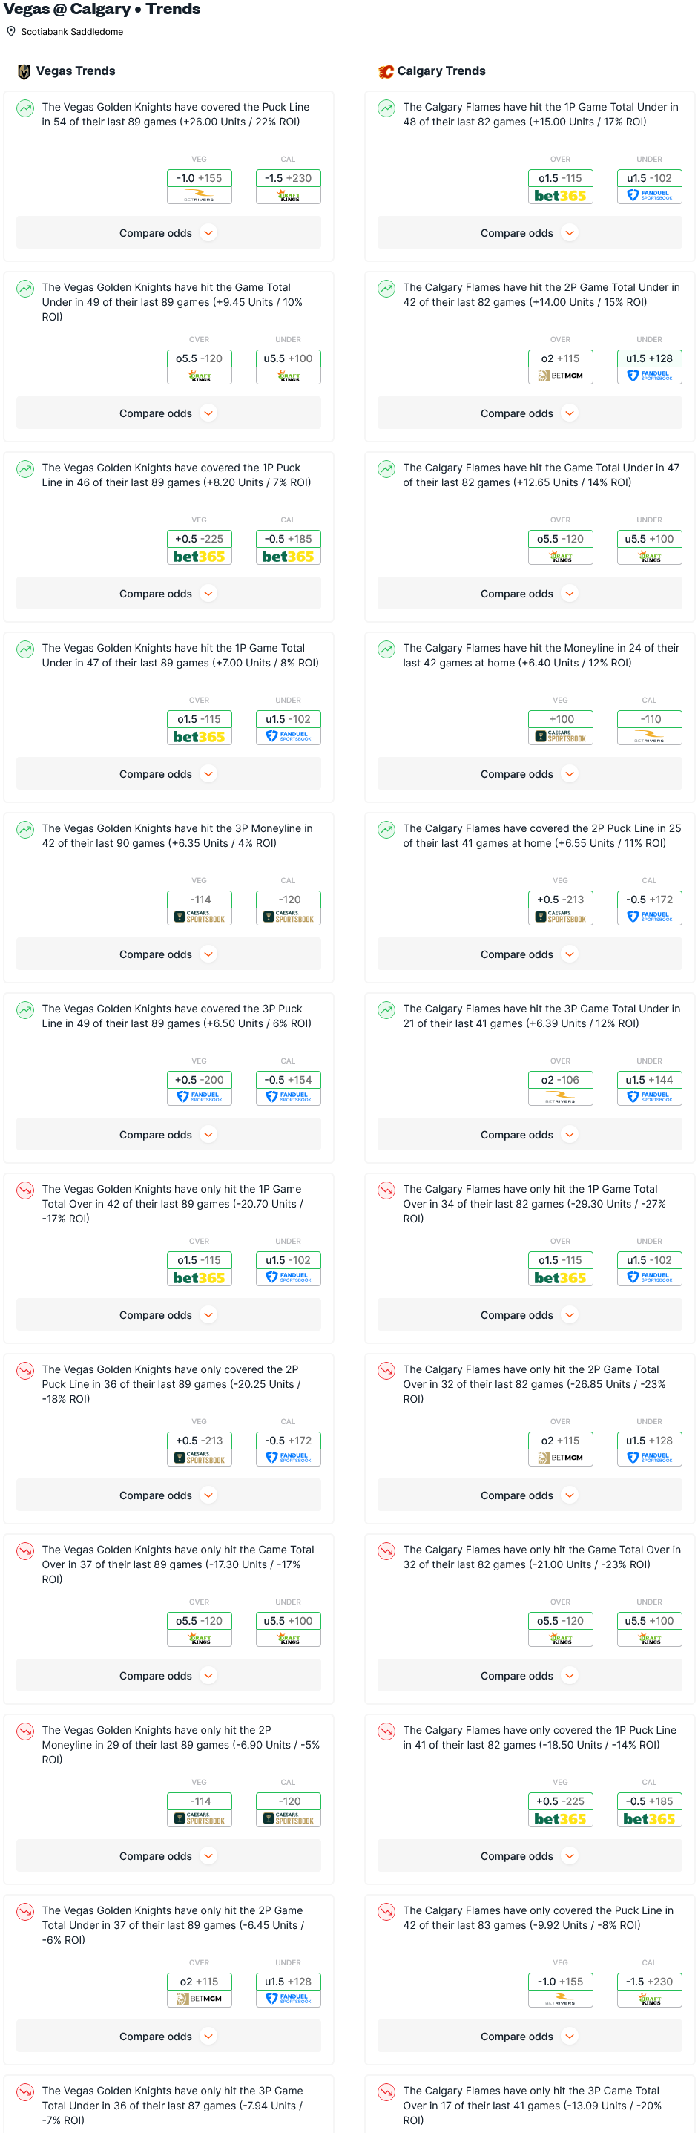Select the u1.5 +144 under odds
The width and height of the screenshot is (698, 2133).
pos(649,1080)
